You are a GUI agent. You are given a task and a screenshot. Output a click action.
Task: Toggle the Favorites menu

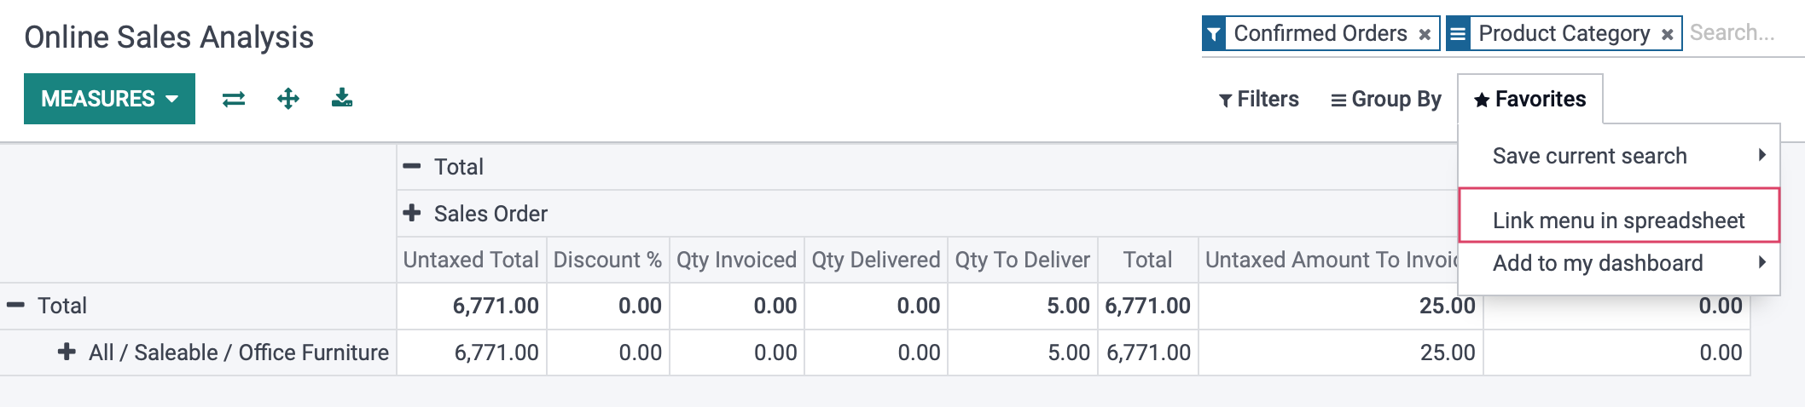(x=1530, y=100)
